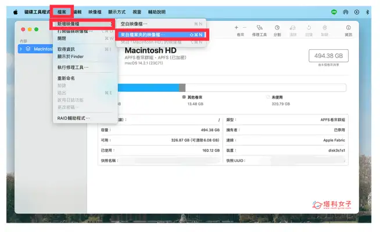Image resolution: width=380 pixels, height=232 pixels.
Task: Select 打開磁碟映像檔… in File menu
Action: pos(84,31)
